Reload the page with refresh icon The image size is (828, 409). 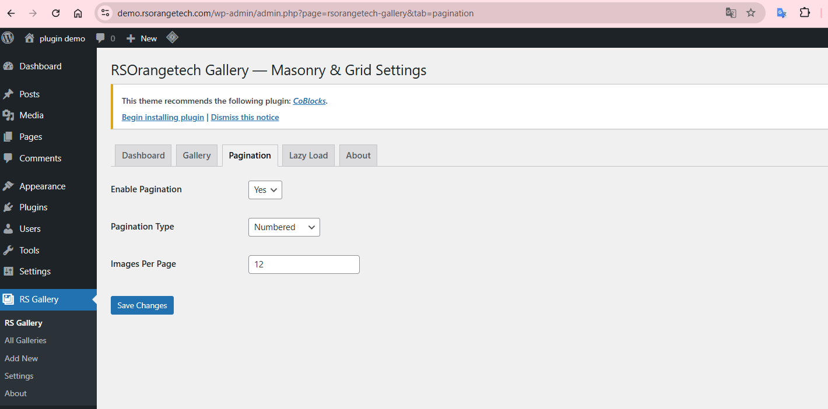(56, 13)
